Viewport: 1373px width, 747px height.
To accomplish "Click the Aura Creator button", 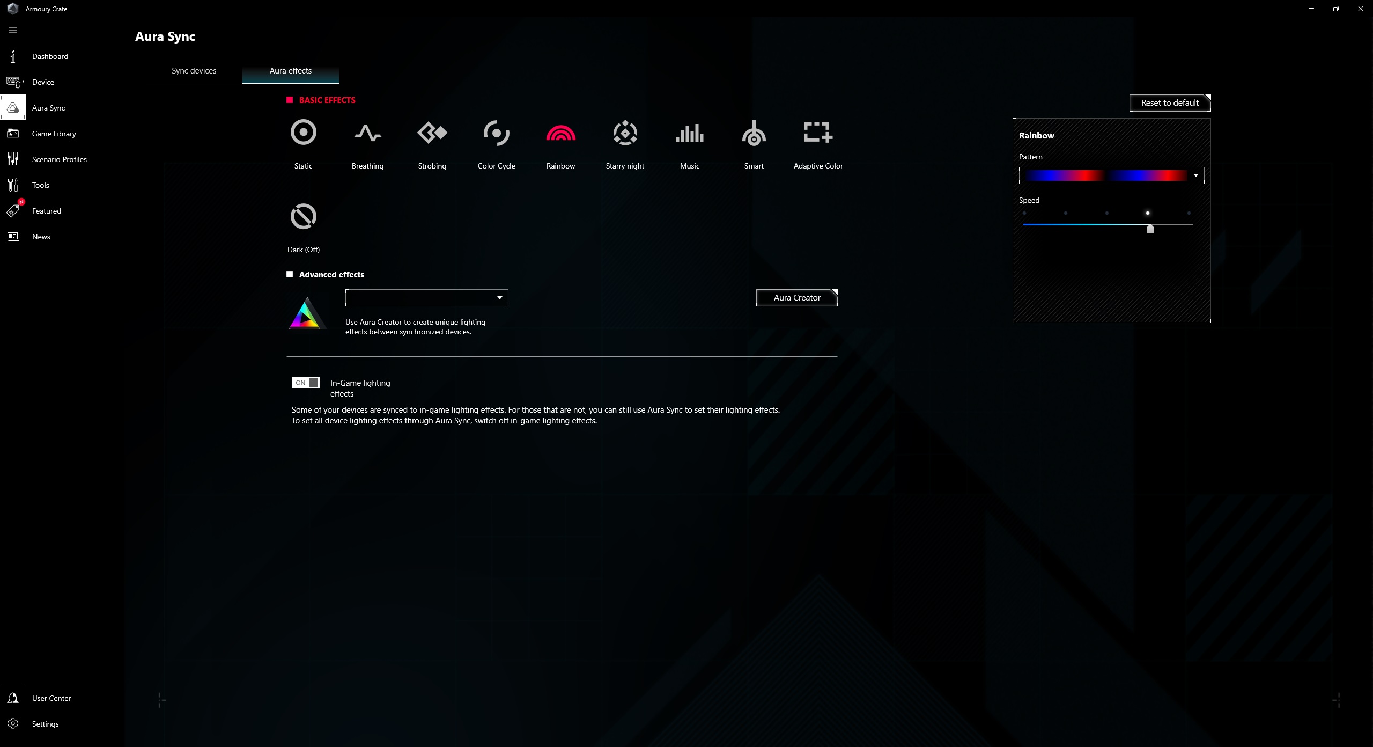I will click(x=797, y=298).
